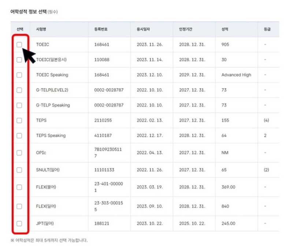
Task: Enable the TOEIC Speaking checkbox
Action: pos(20,75)
